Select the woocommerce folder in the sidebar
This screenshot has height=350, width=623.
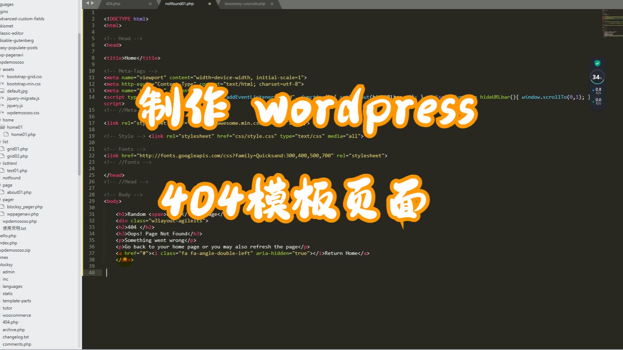pyautogui.click(x=17, y=315)
